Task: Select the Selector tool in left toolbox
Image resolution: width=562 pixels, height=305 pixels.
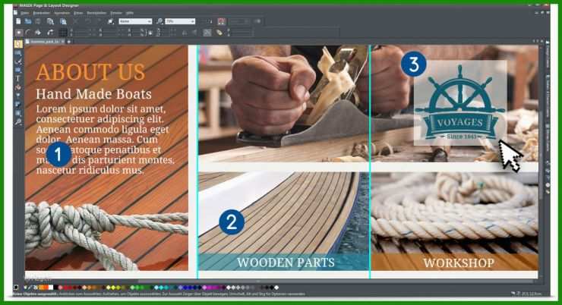Action: (18, 44)
